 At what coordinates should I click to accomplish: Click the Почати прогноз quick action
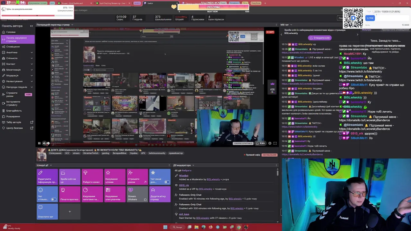(x=70, y=194)
